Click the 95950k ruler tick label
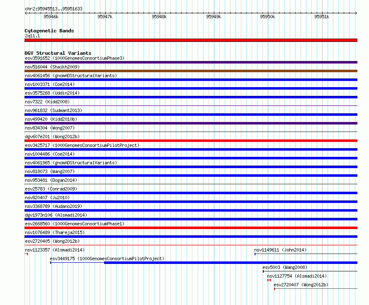Image resolution: width=369 pixels, height=305 pixels. tap(267, 17)
